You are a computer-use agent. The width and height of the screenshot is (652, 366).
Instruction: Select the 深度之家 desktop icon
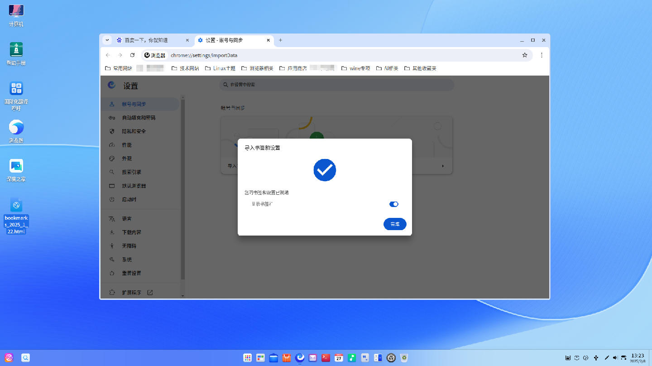16,170
